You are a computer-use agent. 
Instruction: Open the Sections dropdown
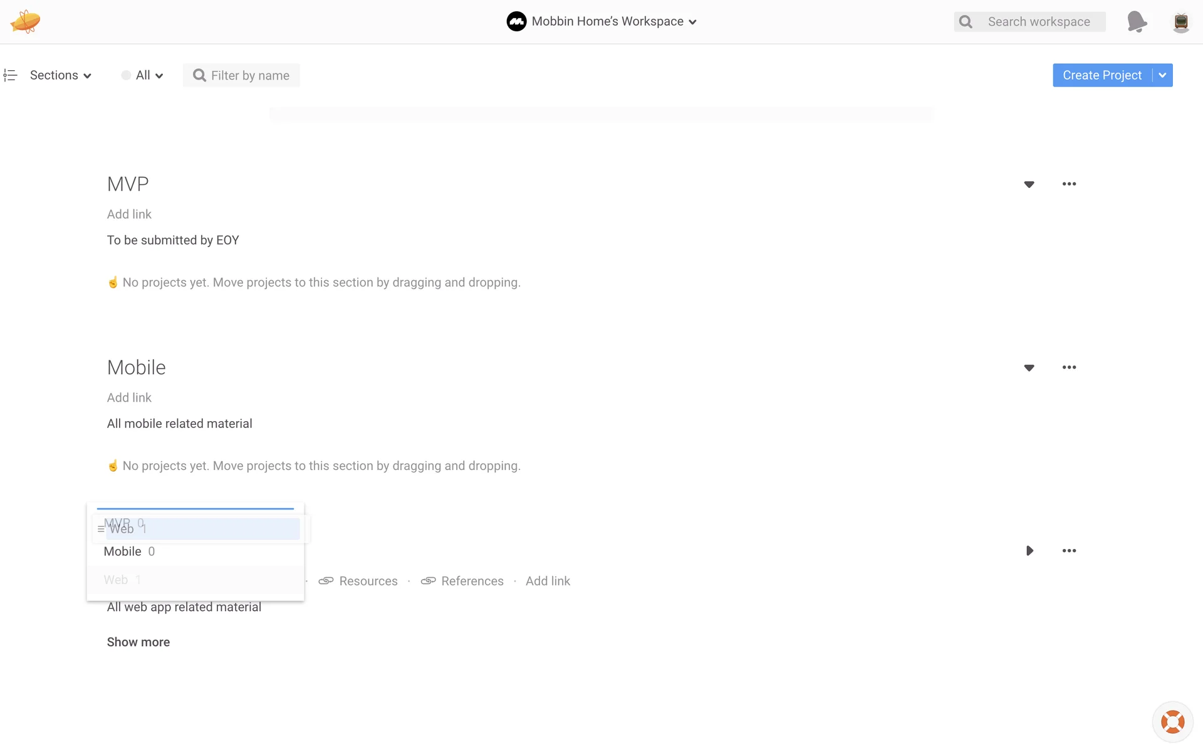tap(60, 75)
